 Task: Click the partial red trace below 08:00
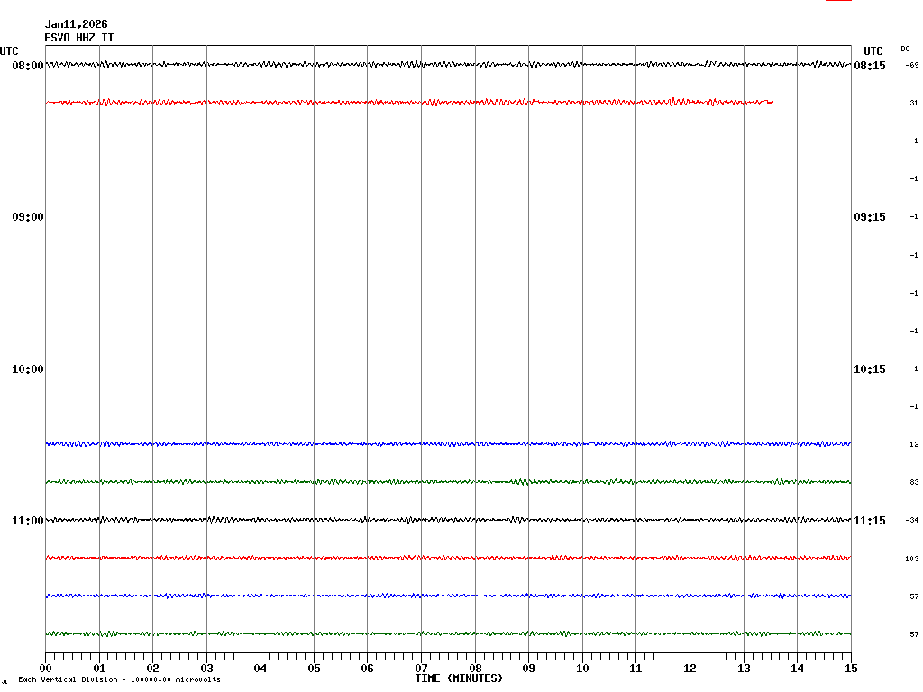406,103
